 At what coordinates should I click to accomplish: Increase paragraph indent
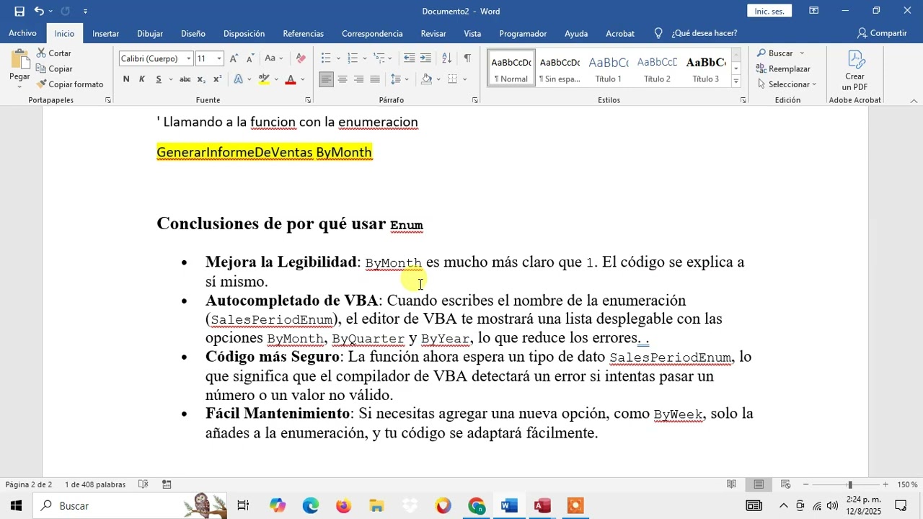click(425, 58)
